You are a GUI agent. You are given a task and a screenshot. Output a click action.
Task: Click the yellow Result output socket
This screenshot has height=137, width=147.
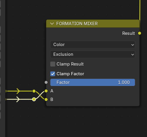139,33
